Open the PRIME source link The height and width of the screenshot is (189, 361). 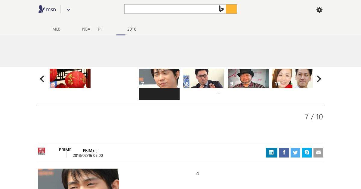click(65, 150)
